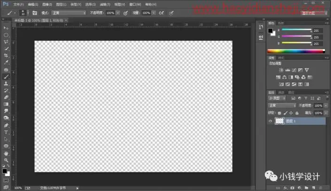Open the brush Mode (模式) dropdown

69,13
